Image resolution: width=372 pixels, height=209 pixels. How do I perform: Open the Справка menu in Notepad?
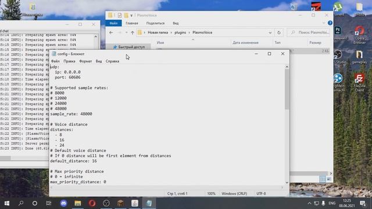112,61
